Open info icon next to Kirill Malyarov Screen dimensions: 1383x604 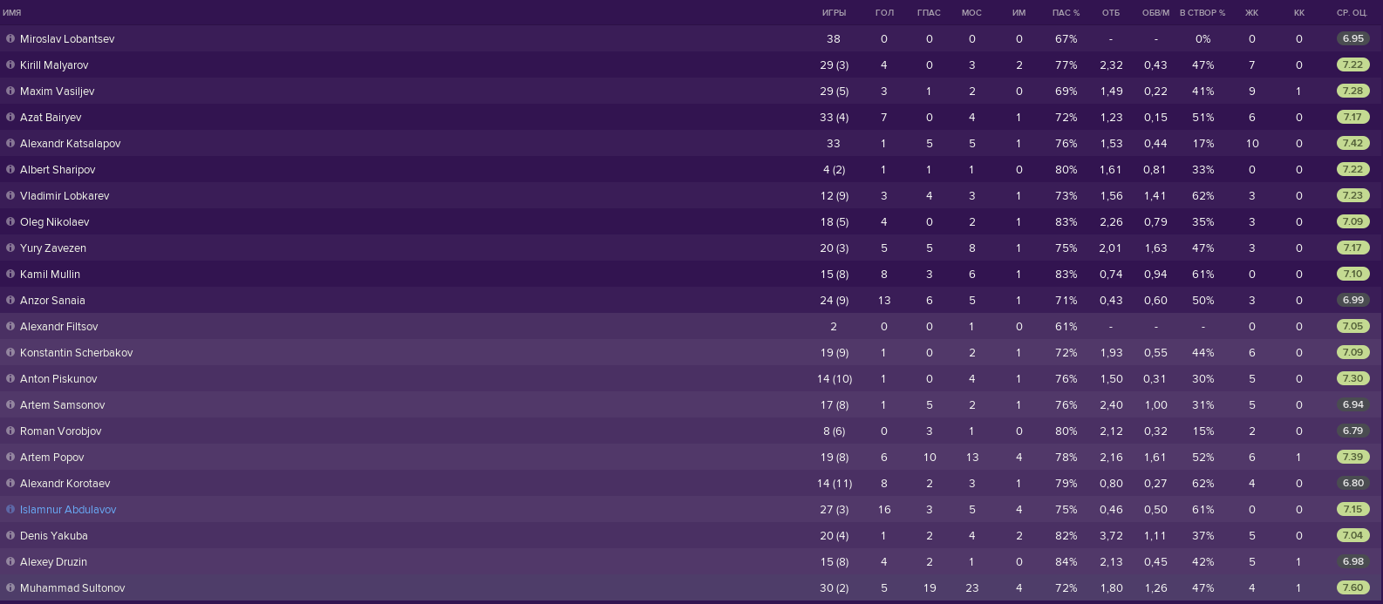pos(10,64)
